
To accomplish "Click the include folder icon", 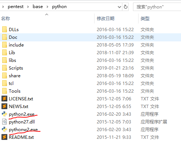I will 4,45.
